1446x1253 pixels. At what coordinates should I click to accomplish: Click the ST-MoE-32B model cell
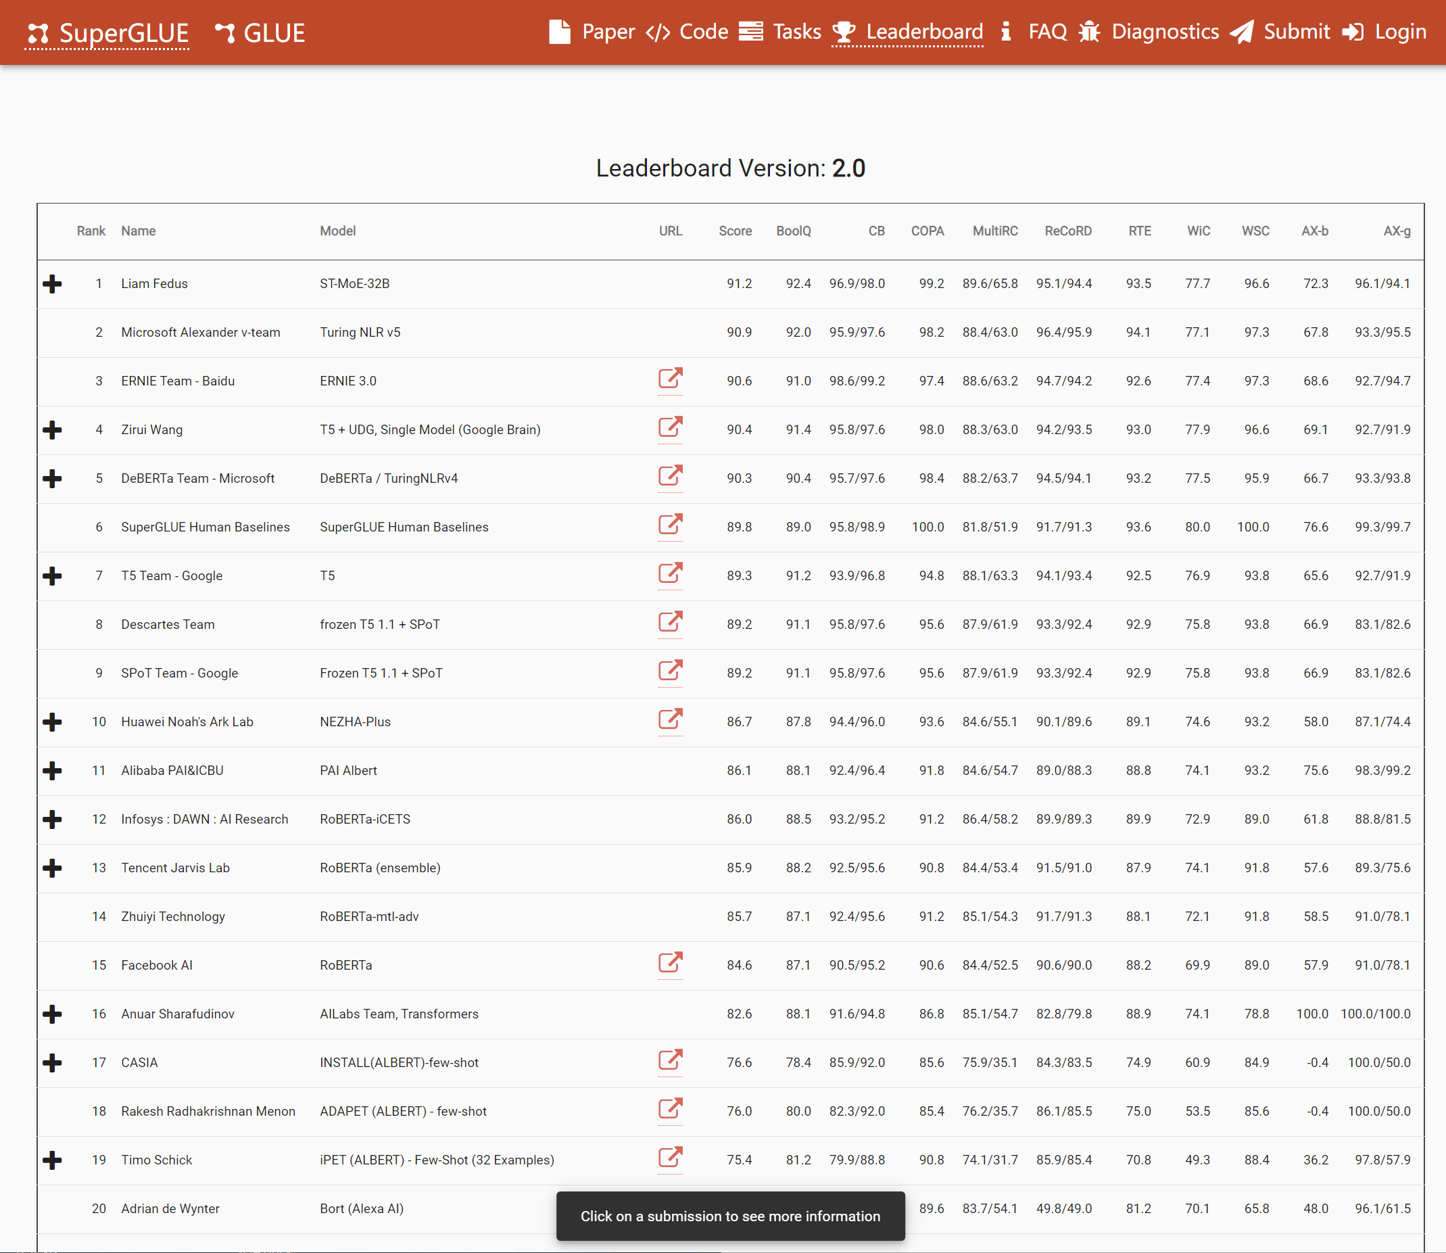point(354,284)
